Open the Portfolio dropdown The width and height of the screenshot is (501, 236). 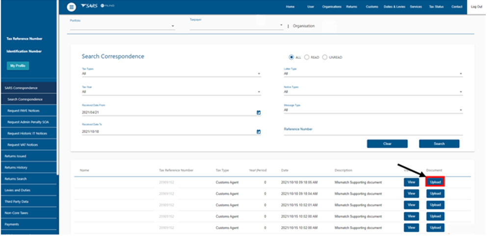(122, 26)
